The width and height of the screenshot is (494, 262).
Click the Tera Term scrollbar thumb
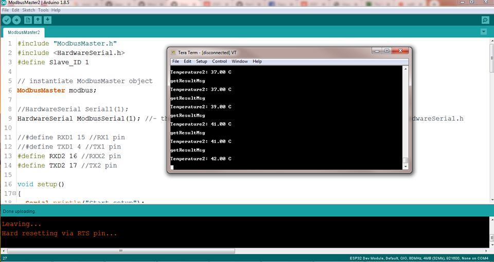click(406, 160)
